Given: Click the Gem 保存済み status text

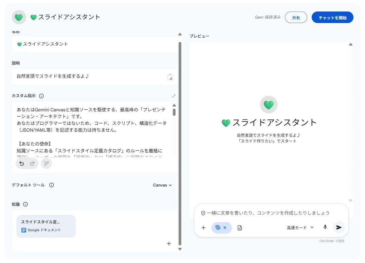Looking at the screenshot, I should click(x=268, y=17).
